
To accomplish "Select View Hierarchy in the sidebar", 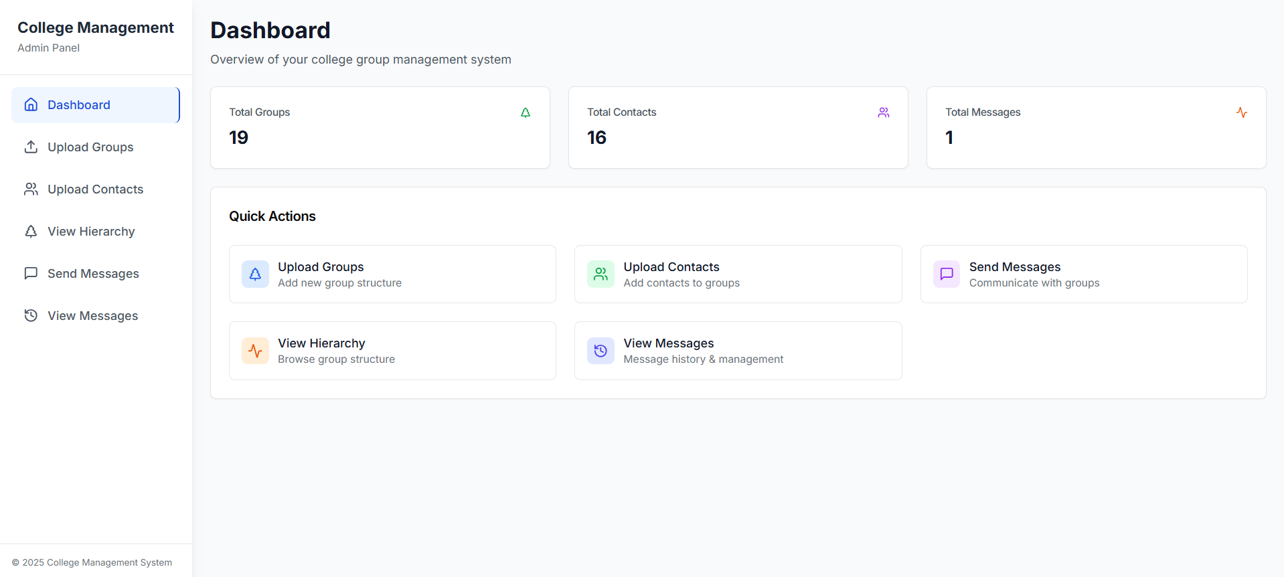I will pyautogui.click(x=96, y=232).
